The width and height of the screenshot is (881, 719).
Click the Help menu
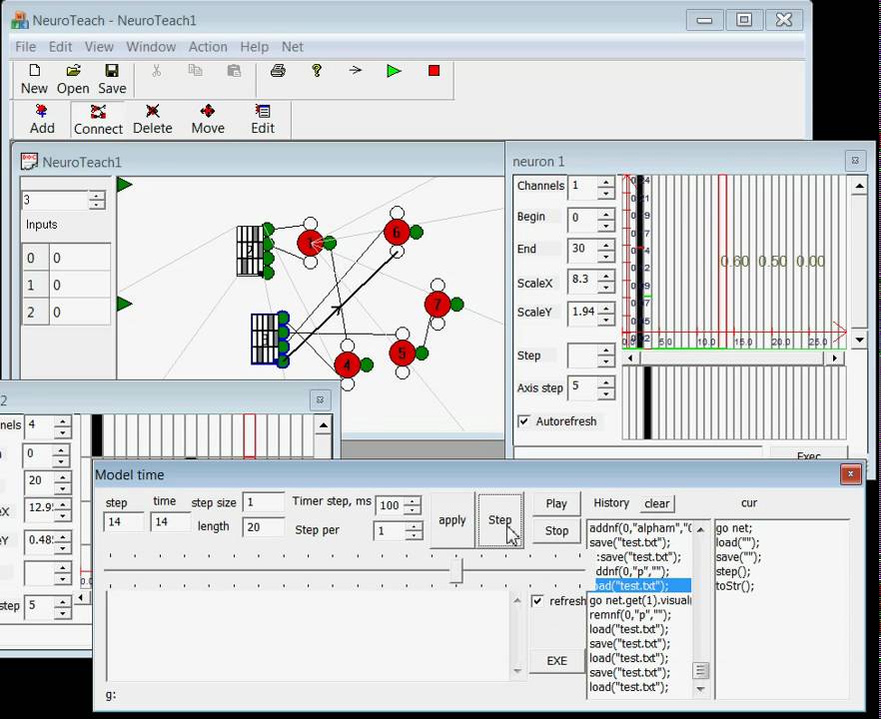pos(254,47)
